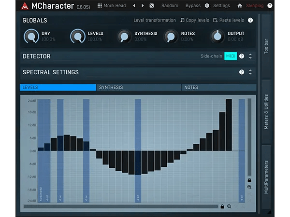This screenshot has height=217, width=290.
Task: Click the SPECTRAL SETTINGS section header
Action: 50,72
